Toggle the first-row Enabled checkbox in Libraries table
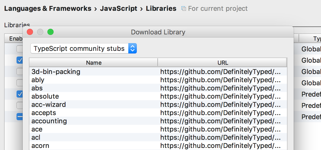The image size is (321, 150). pos(20,49)
